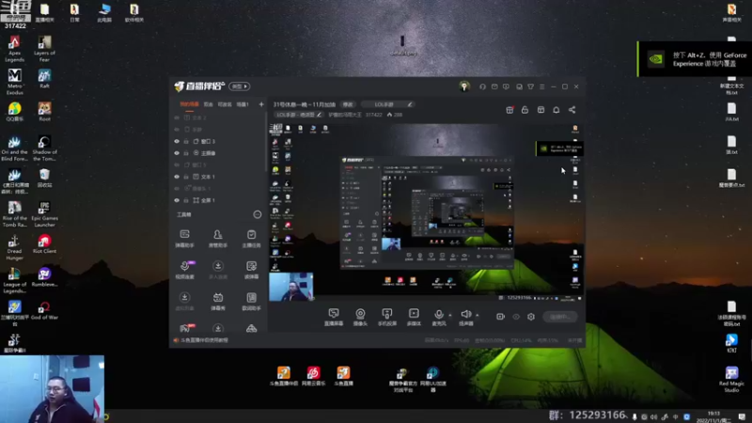This screenshot has width=752, height=423.
Task: Toggle visibility eye for 窗口 3 source
Action: coord(177,142)
